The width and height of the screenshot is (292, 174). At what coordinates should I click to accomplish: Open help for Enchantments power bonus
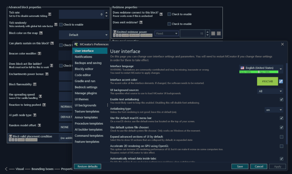(x=47, y=74)
